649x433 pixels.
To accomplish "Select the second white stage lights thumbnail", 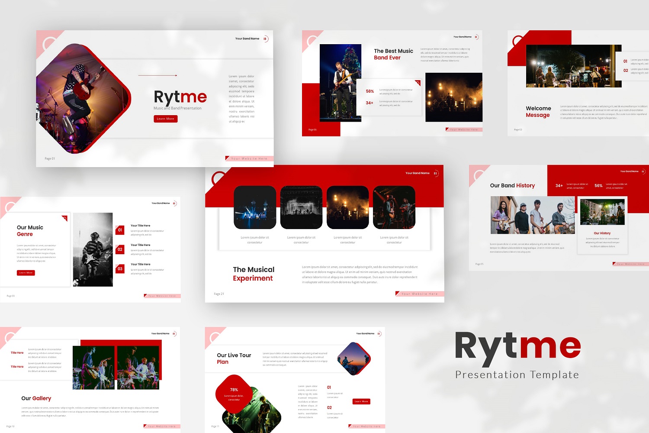I will (x=301, y=207).
